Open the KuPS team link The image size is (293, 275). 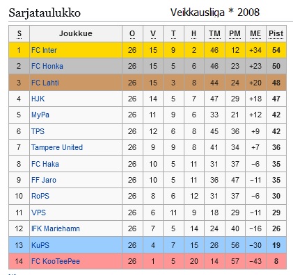point(40,245)
